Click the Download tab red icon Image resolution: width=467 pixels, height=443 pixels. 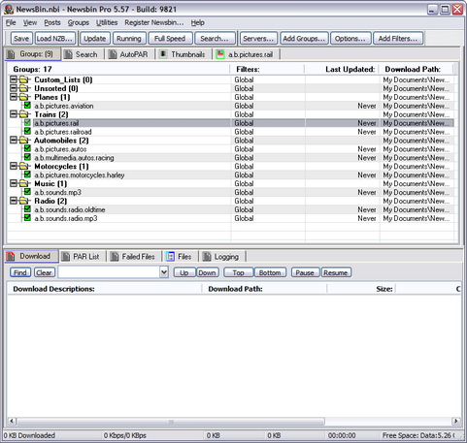click(x=11, y=256)
